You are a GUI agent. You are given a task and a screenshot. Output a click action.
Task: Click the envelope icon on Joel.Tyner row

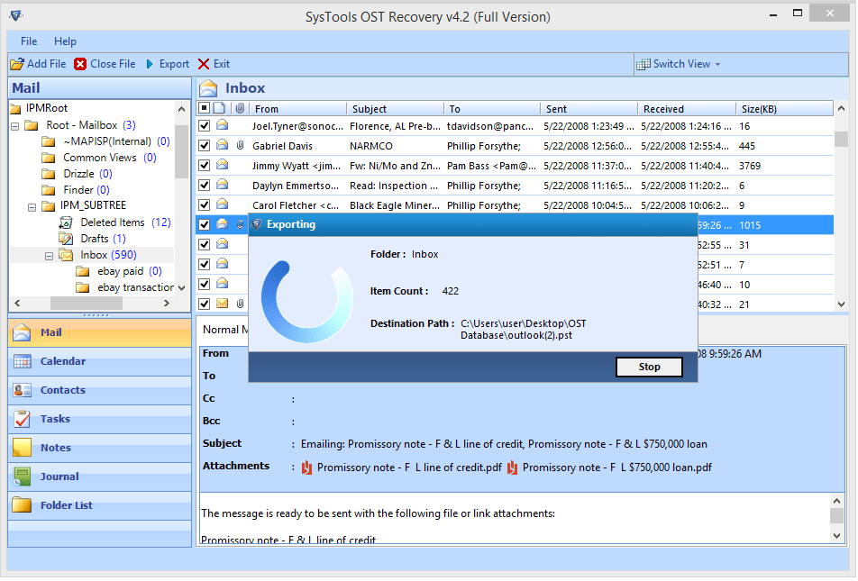point(222,125)
